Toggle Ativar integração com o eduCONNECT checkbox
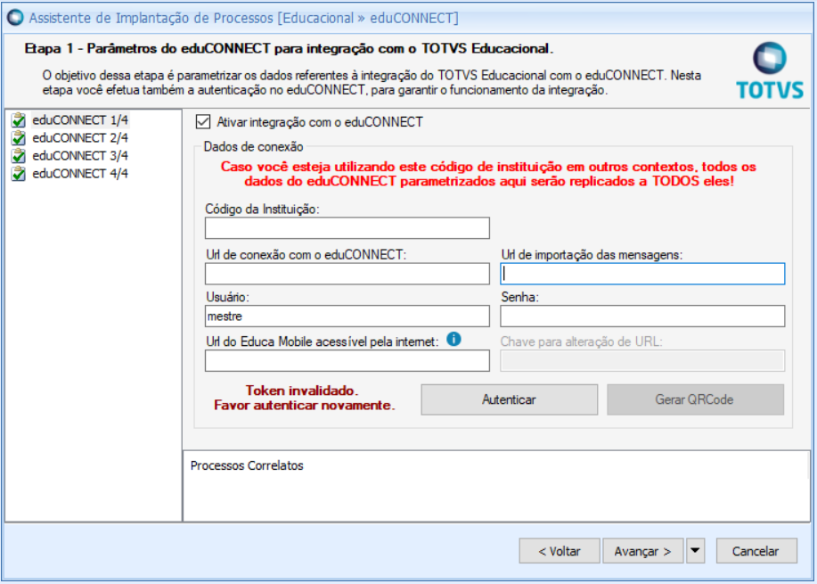Screen dimensions: 817x584 coord(203,121)
